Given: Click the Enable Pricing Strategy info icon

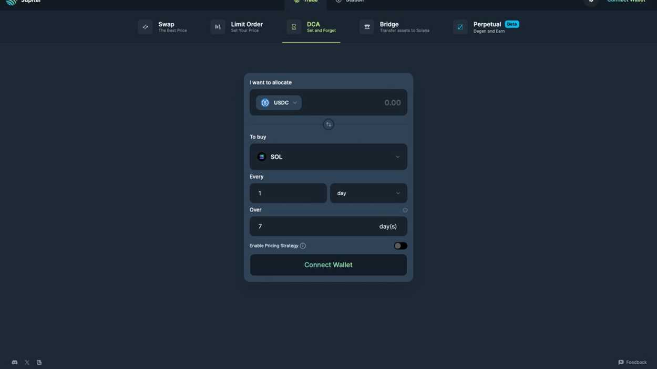Looking at the screenshot, I should (x=303, y=246).
